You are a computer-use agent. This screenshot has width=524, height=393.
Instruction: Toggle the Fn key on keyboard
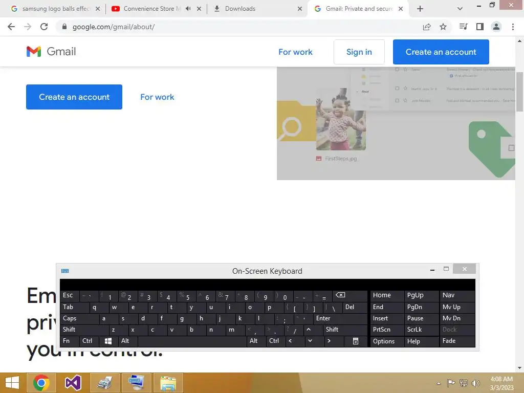click(70, 341)
